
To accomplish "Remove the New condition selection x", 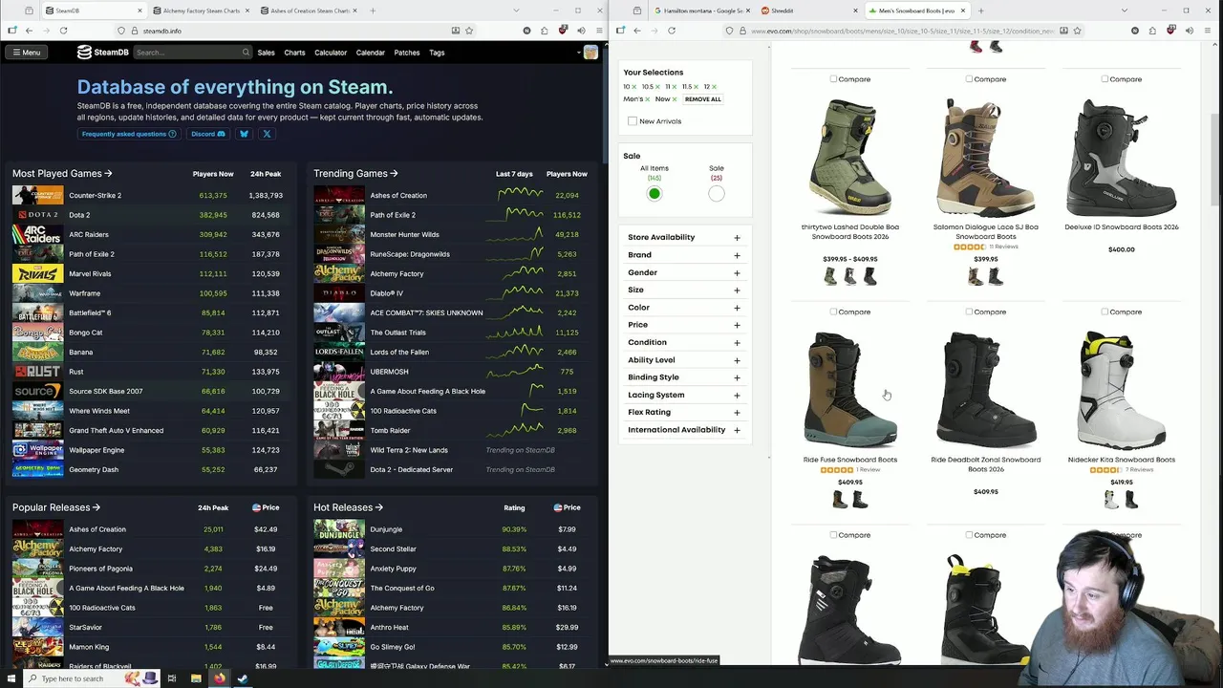I will 675,99.
